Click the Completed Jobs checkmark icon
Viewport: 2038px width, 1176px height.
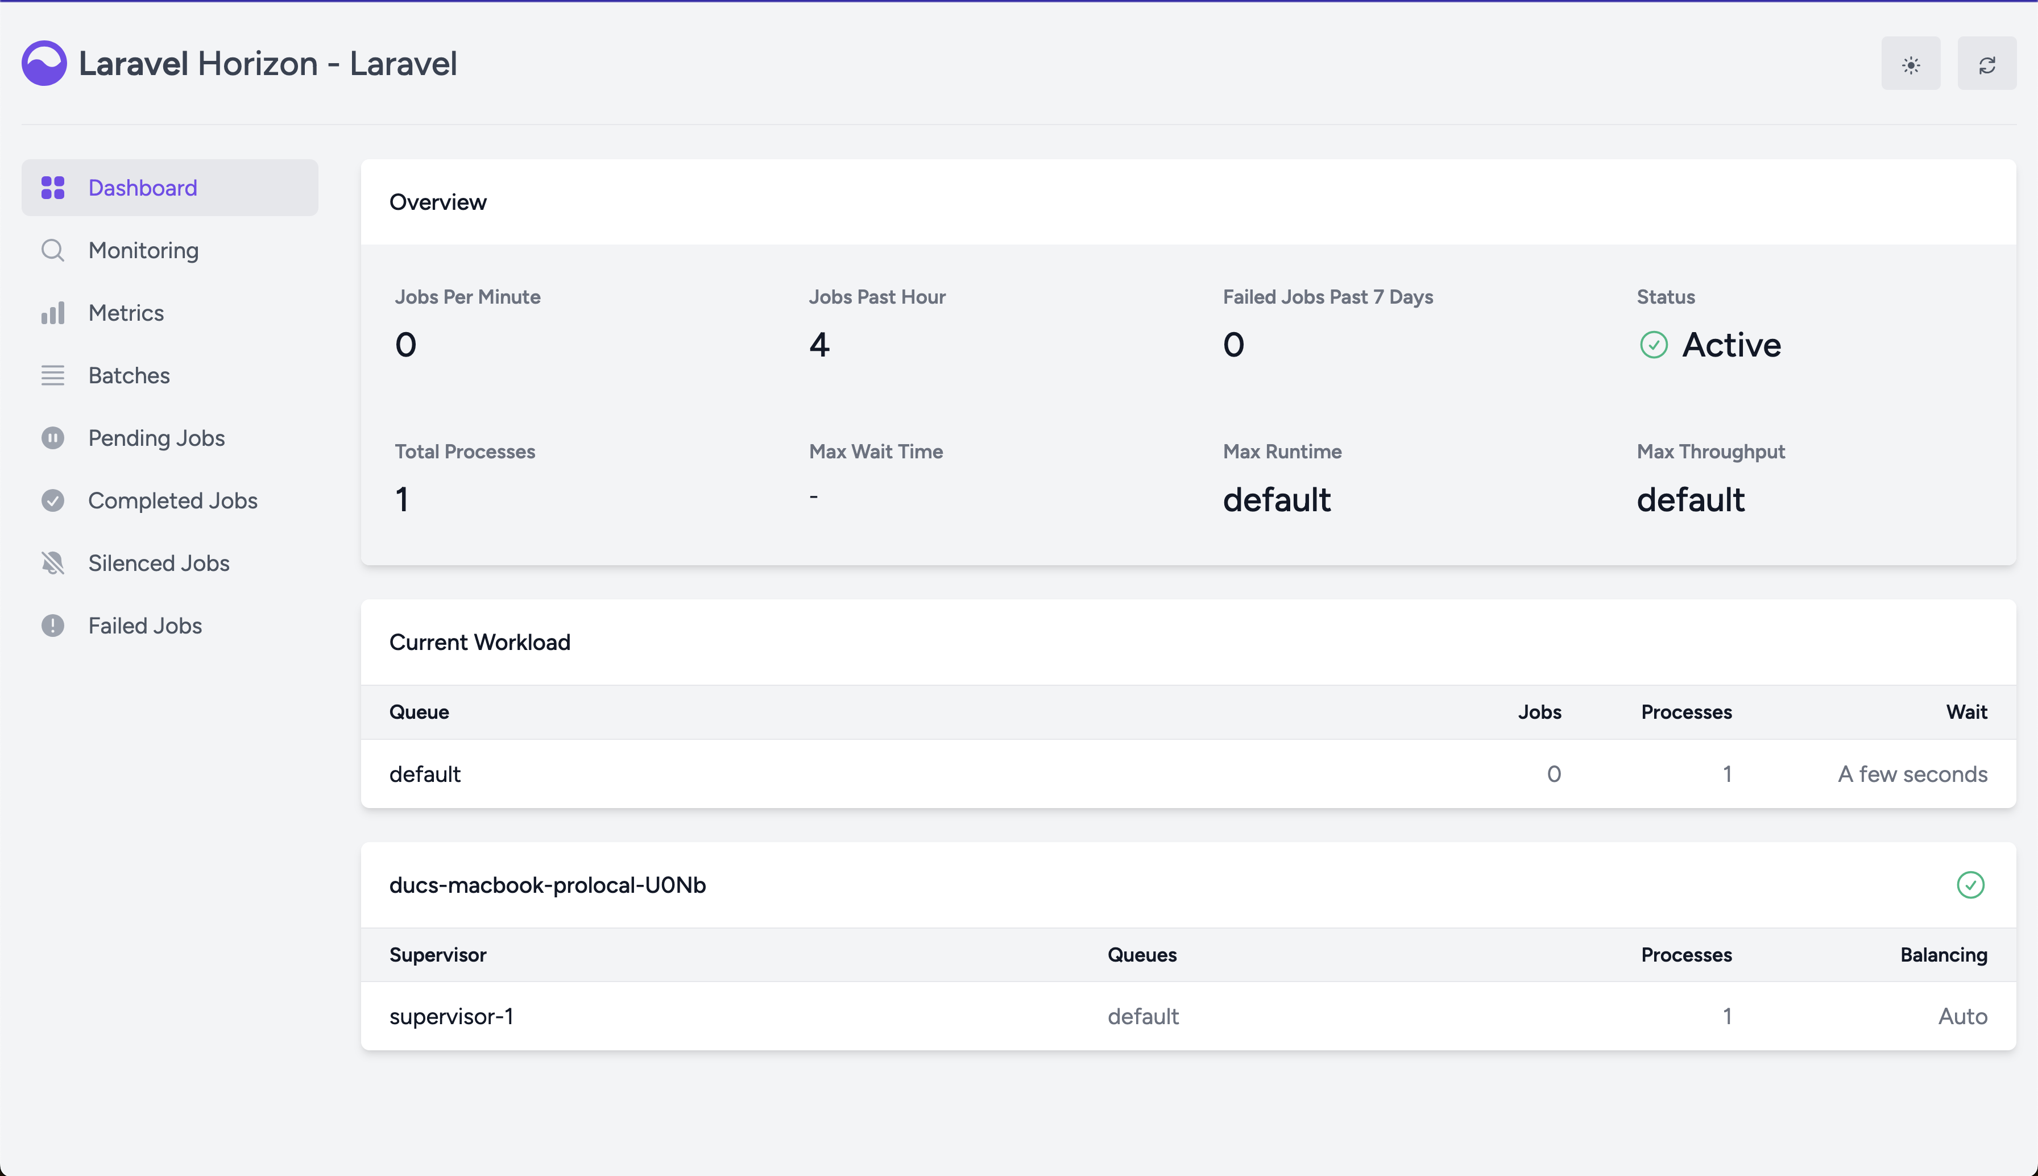(x=52, y=501)
